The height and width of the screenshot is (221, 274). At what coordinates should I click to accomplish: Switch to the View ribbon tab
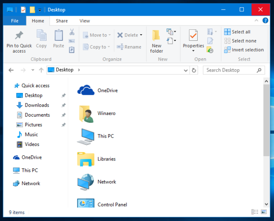(85, 21)
